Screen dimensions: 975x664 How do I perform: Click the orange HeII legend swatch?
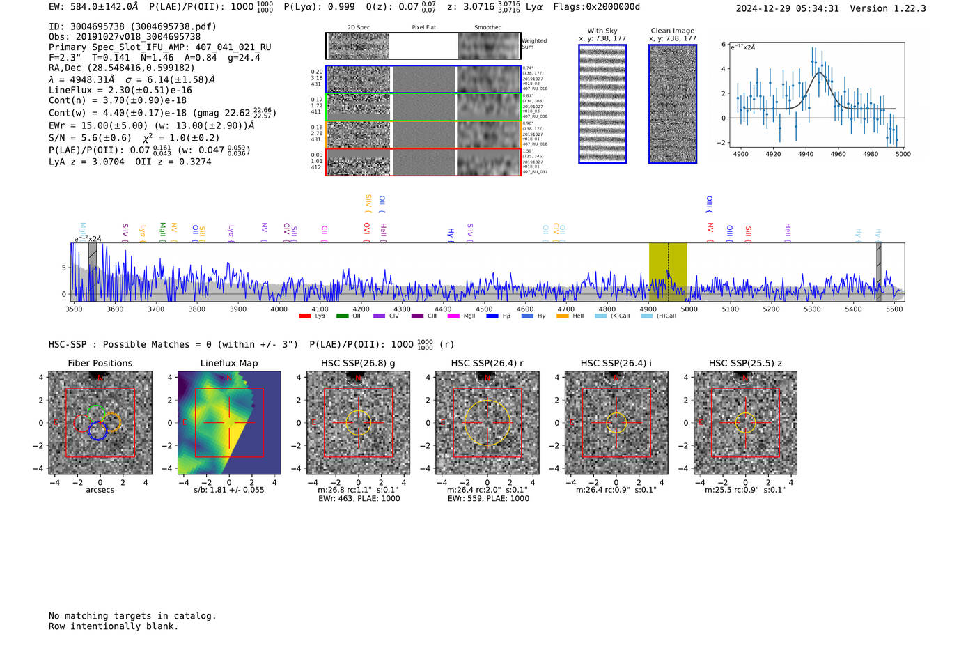563,316
